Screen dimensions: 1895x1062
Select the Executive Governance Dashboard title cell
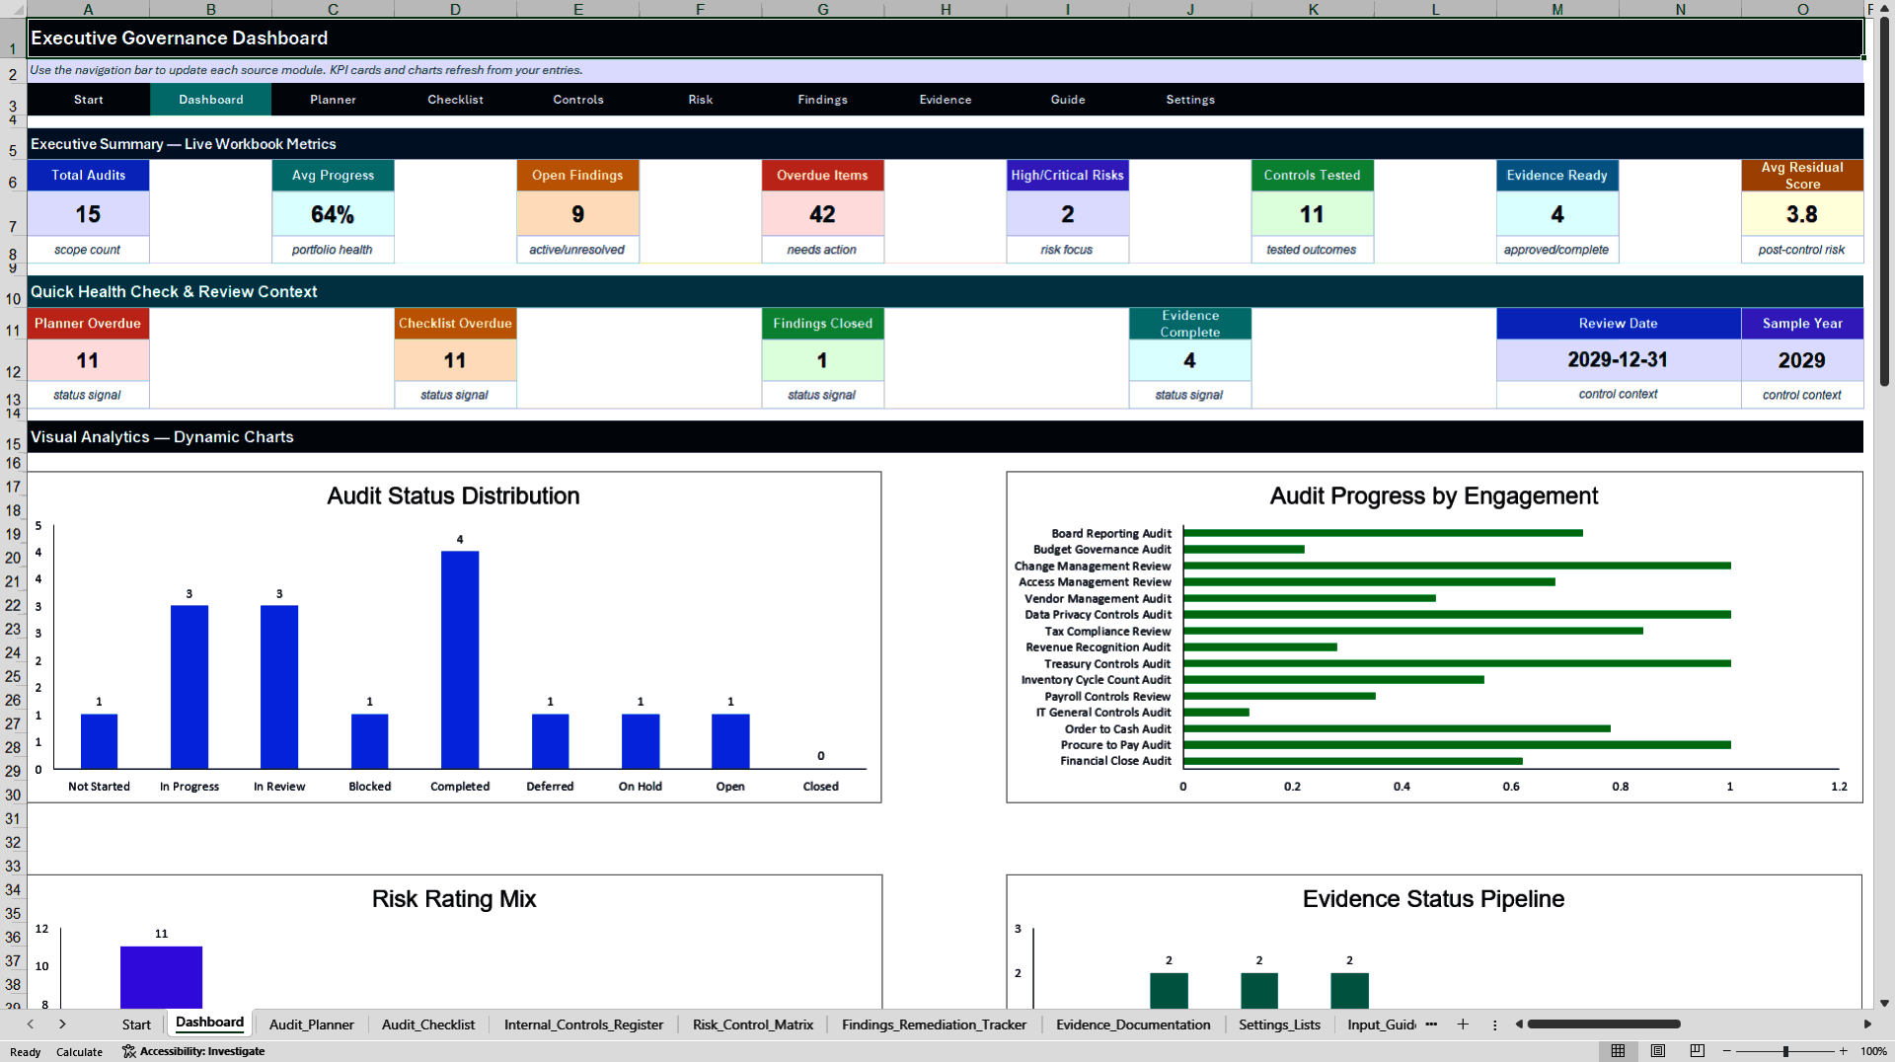click(x=945, y=38)
